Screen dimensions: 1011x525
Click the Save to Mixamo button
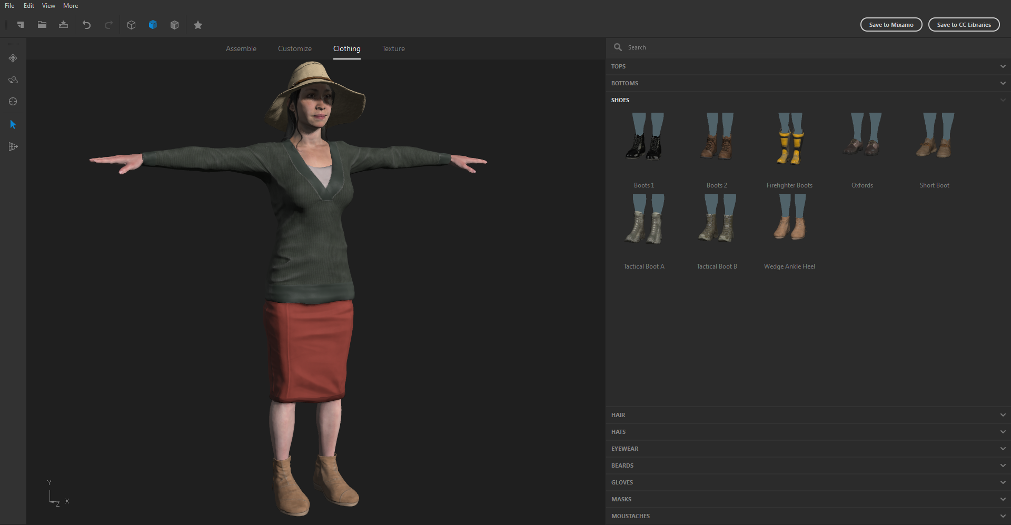[890, 24]
